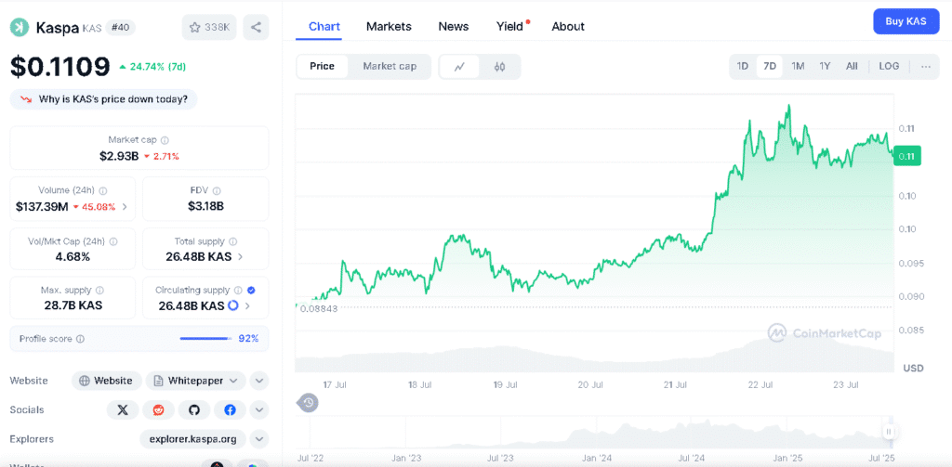This screenshot has height=467, width=952.
Task: Open Kaspa's X social profile
Action: click(x=123, y=410)
